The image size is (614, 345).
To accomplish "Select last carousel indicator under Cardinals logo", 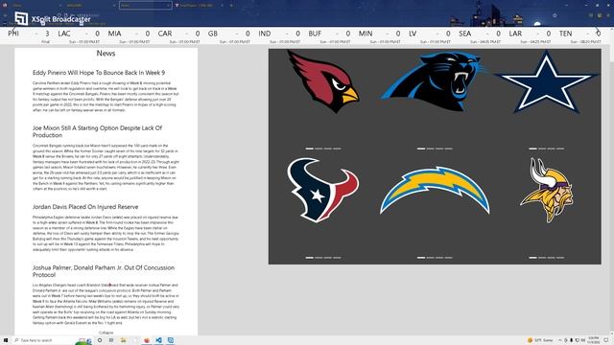I will 337,149.
